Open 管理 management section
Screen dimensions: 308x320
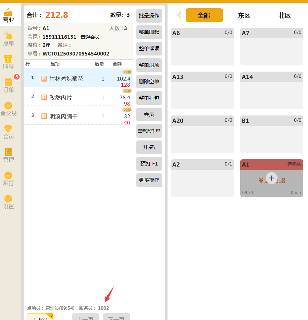(8, 155)
